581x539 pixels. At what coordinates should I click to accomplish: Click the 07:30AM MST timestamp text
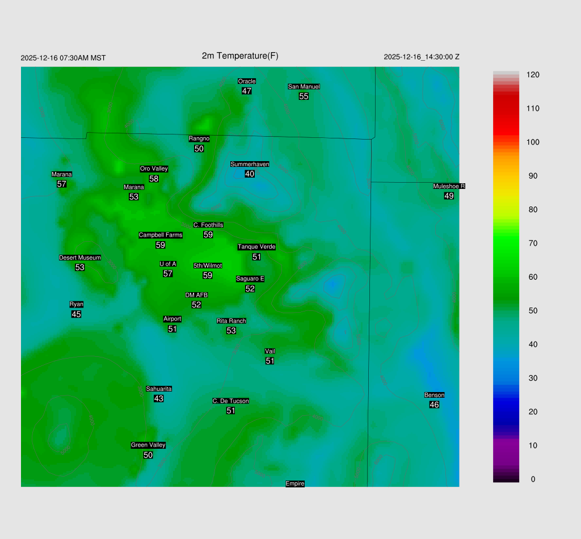coord(63,58)
